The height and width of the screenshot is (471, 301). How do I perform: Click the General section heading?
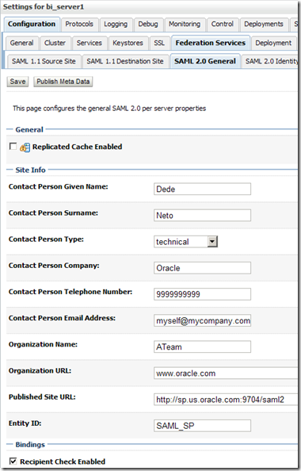29,130
